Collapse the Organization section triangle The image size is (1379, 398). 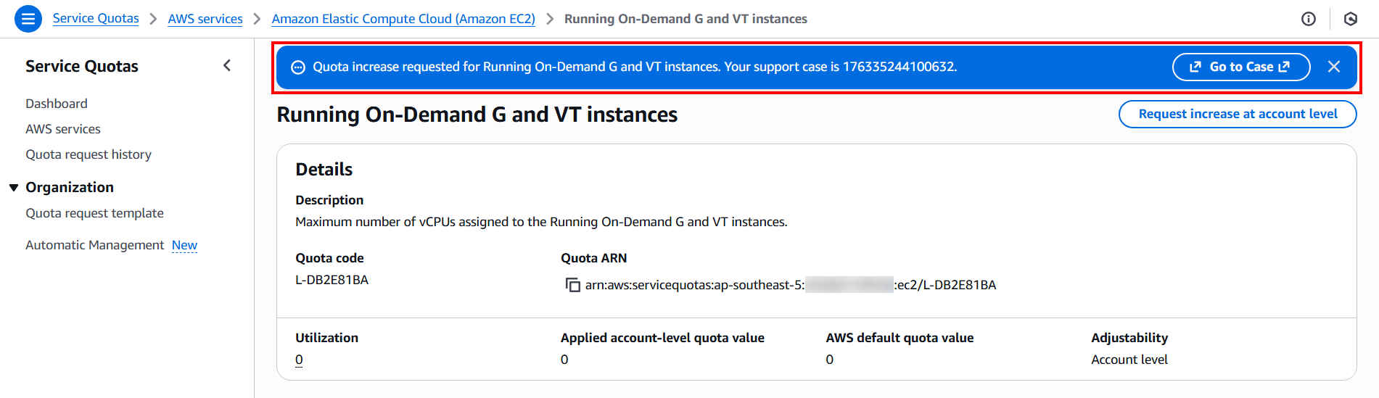pyautogui.click(x=14, y=188)
